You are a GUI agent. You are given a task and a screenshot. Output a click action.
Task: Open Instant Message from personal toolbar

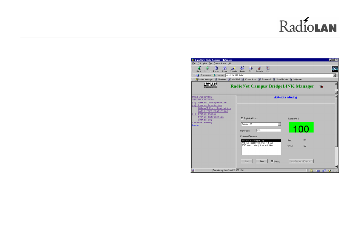coord(204,79)
